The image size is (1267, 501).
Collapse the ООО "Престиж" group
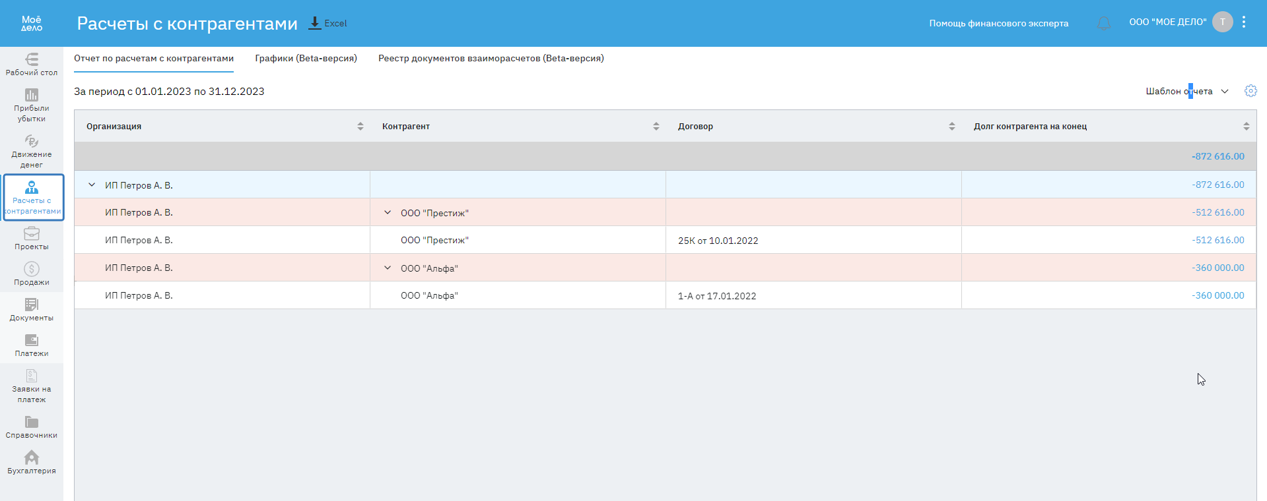[388, 213]
